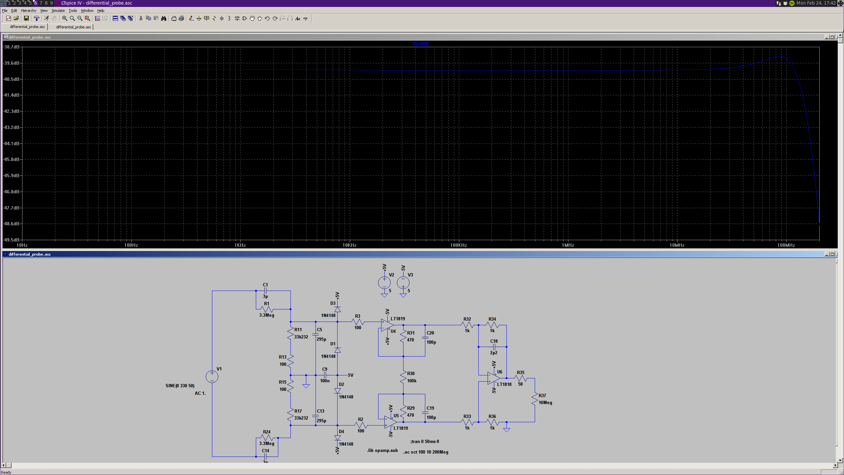Click the Undo arrow icon
844x475 pixels.
267,18
